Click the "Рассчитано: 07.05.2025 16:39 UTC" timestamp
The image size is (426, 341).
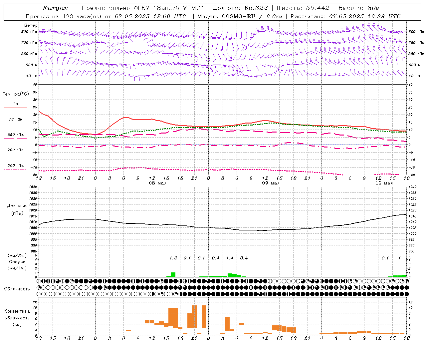(x=345, y=16)
